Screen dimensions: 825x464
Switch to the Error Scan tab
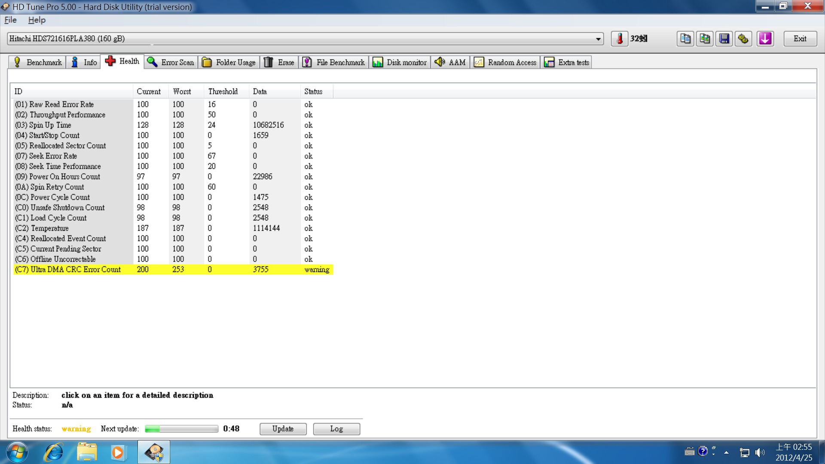tap(171, 62)
